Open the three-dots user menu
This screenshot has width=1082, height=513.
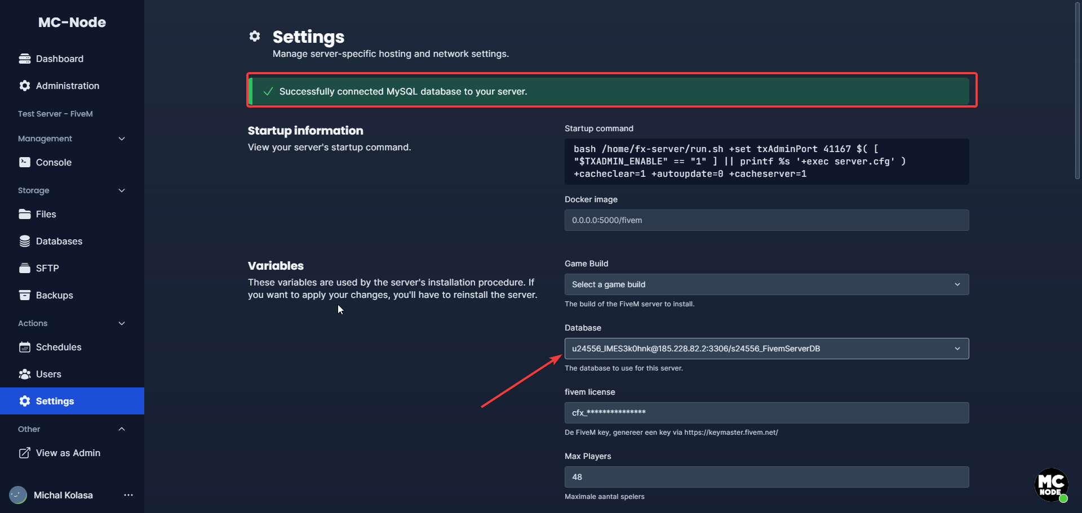coord(128,495)
